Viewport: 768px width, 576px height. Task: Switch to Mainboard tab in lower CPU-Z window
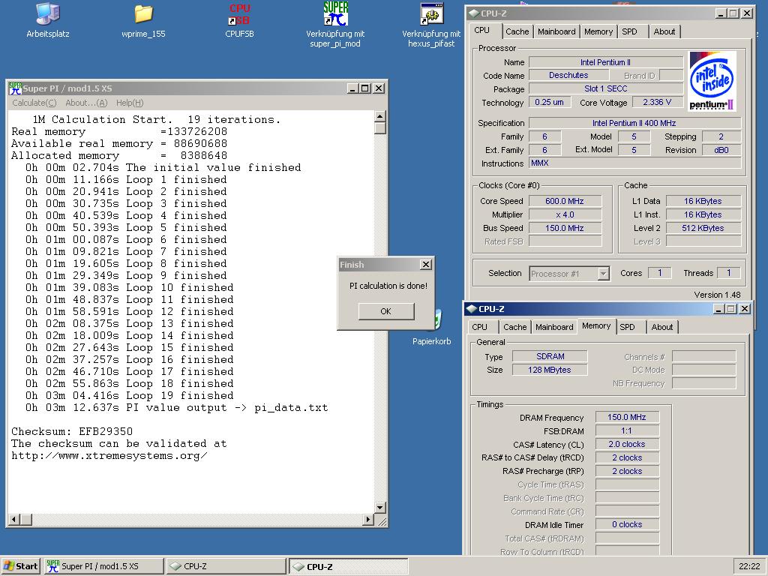pyautogui.click(x=554, y=327)
